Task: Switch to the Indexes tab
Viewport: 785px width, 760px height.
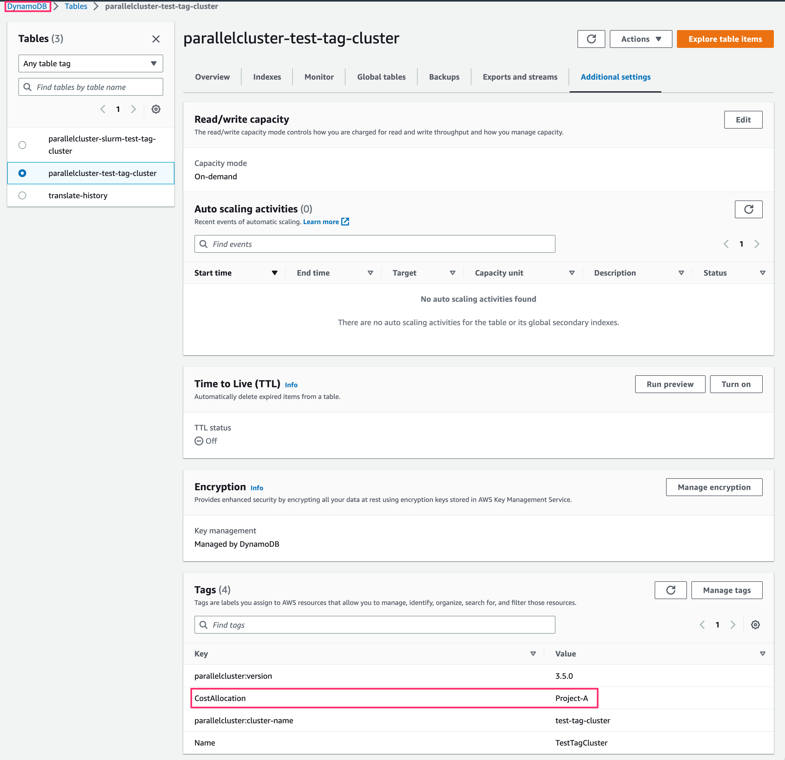Action: 267,77
